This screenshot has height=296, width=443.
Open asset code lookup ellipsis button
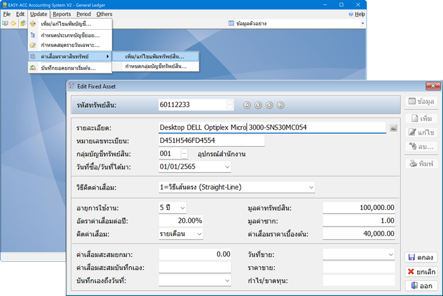(x=230, y=104)
